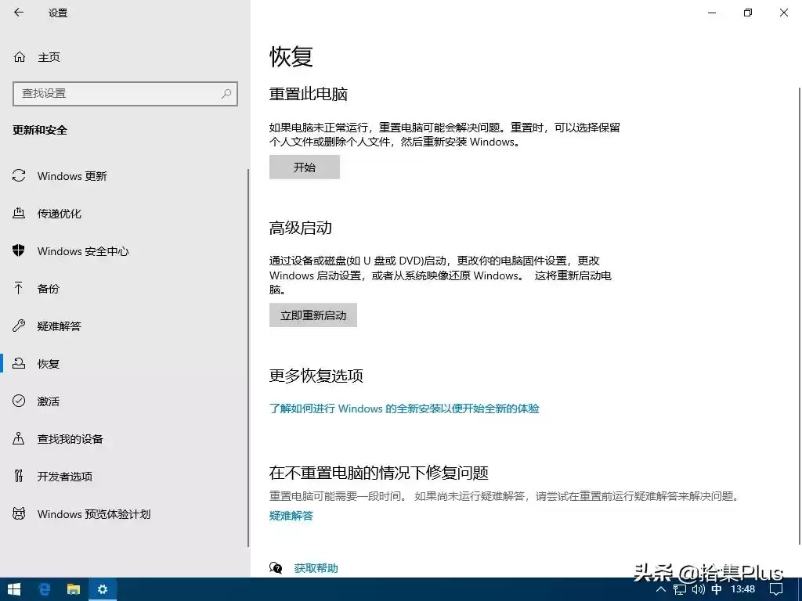
Task: Click the 更新和安全 section title
Action: [x=40, y=131]
